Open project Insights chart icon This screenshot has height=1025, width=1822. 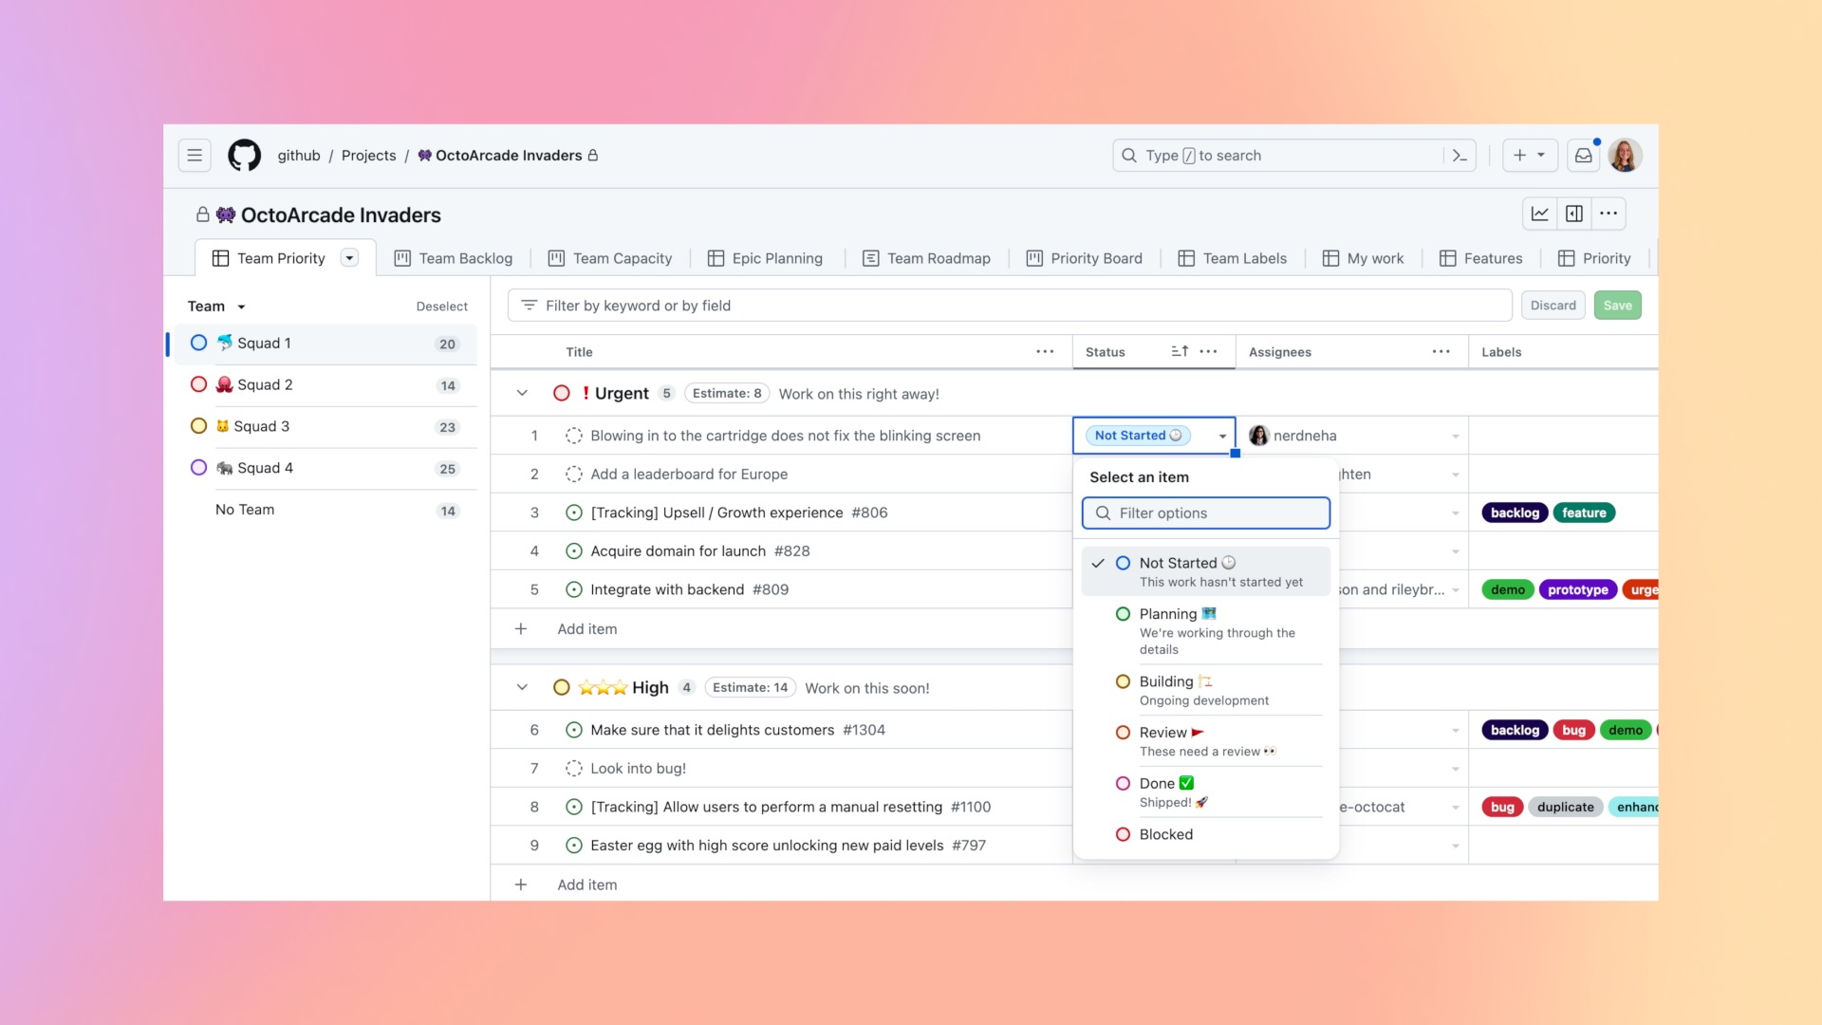click(1540, 214)
